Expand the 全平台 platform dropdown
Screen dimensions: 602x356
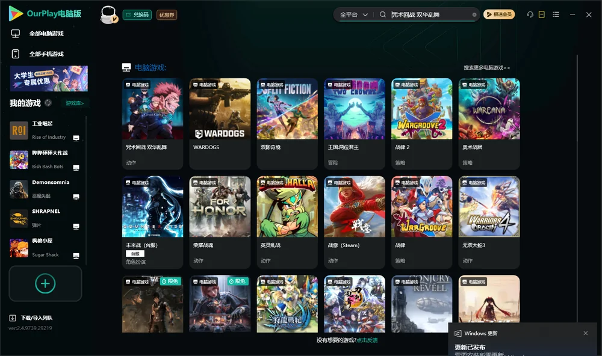(x=353, y=14)
